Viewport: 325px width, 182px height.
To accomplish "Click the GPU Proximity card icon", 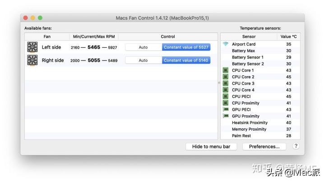I will (x=226, y=116).
